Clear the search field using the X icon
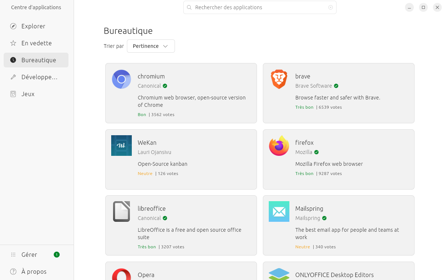 click(x=330, y=7)
